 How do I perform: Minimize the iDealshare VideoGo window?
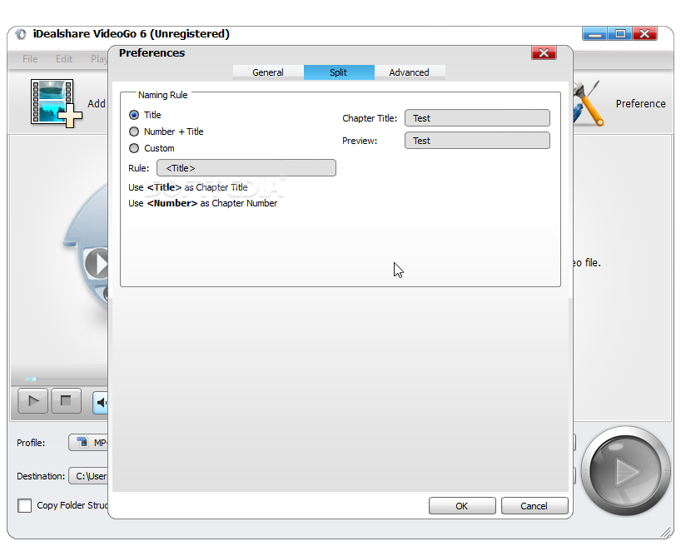(x=595, y=33)
